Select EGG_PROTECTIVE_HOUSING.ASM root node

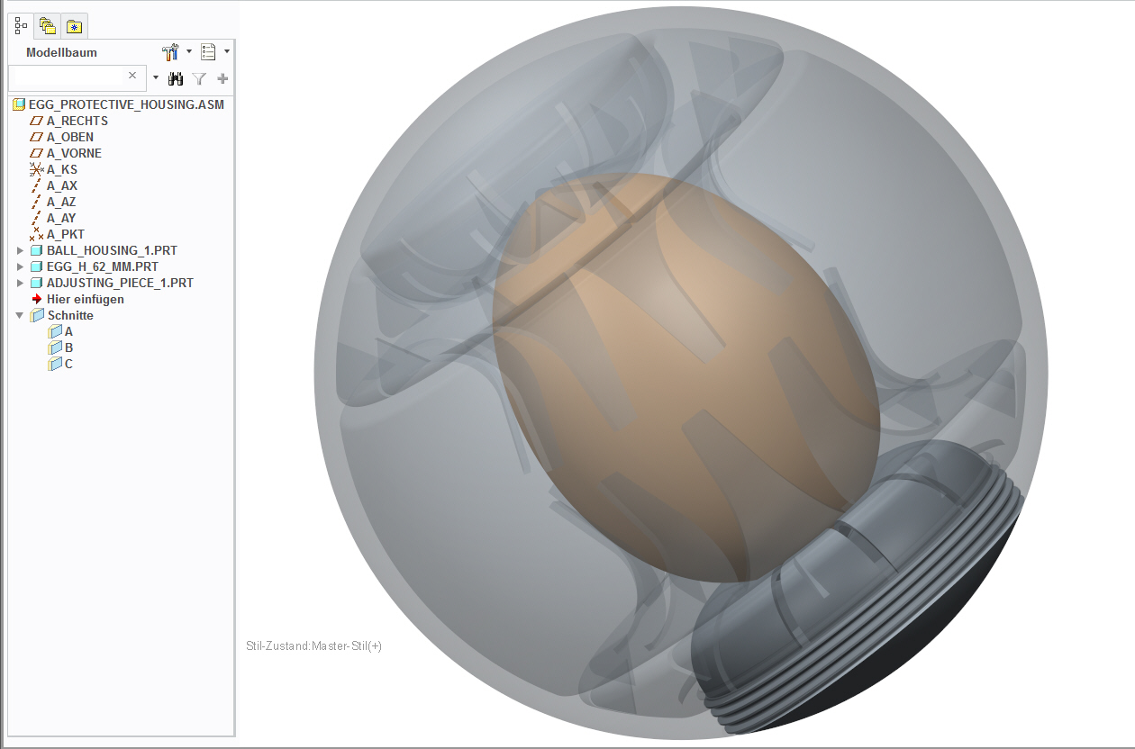click(126, 104)
